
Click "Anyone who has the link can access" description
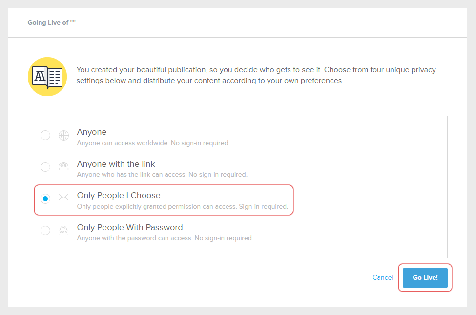[162, 174]
